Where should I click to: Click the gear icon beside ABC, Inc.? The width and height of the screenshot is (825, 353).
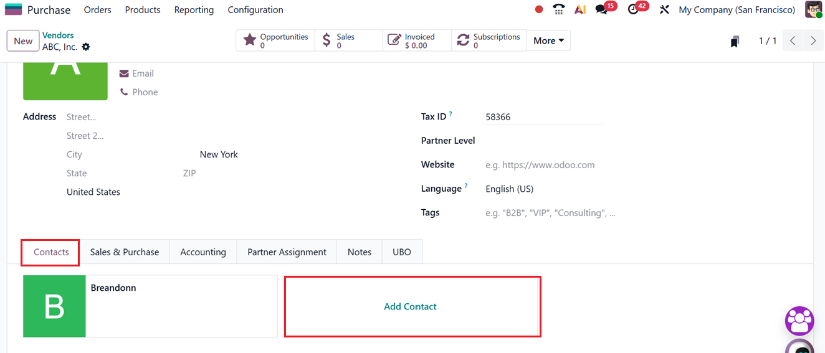(x=86, y=47)
